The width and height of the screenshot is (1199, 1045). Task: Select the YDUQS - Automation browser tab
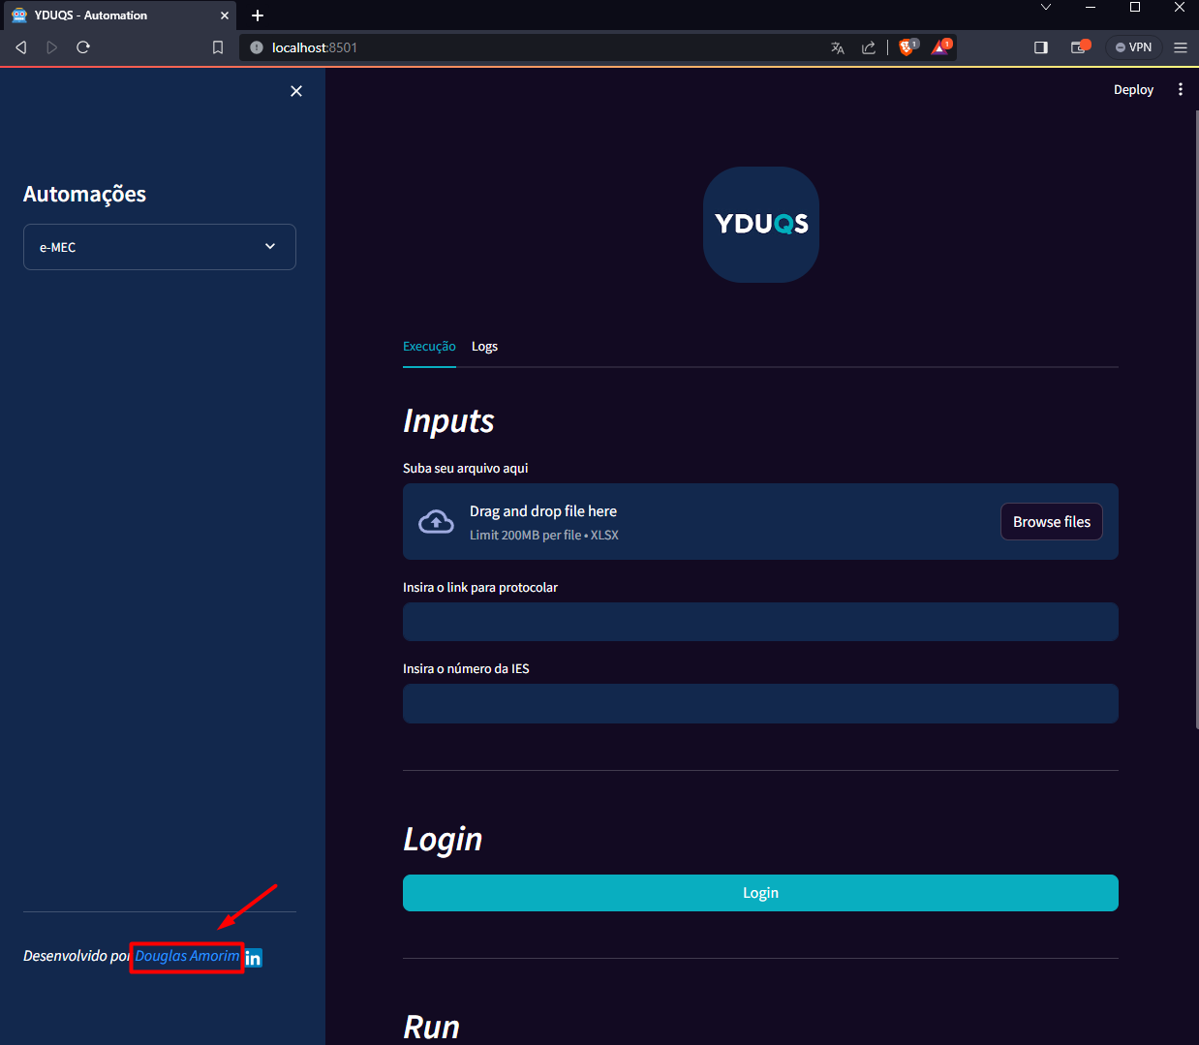click(x=118, y=15)
